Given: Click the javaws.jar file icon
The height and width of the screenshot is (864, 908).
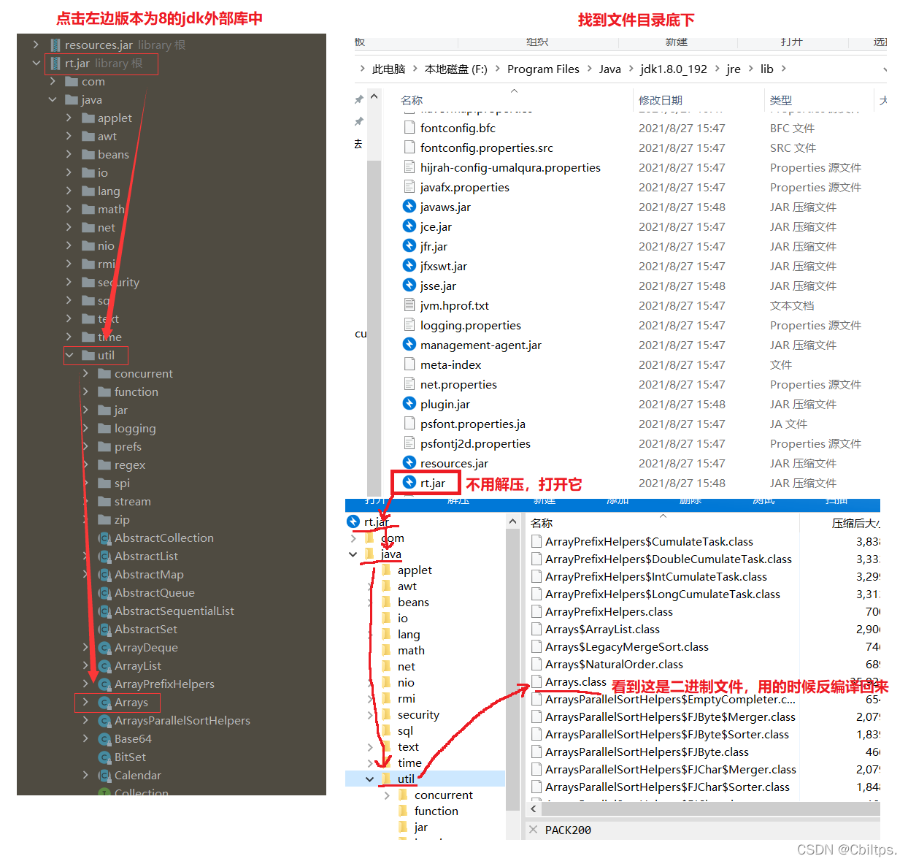Looking at the screenshot, I should coord(409,207).
